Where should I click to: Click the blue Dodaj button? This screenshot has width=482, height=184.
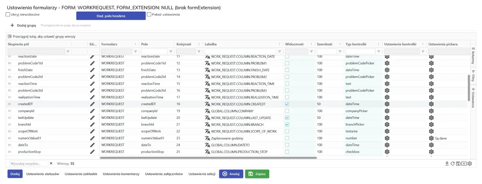pyautogui.click(x=15, y=174)
